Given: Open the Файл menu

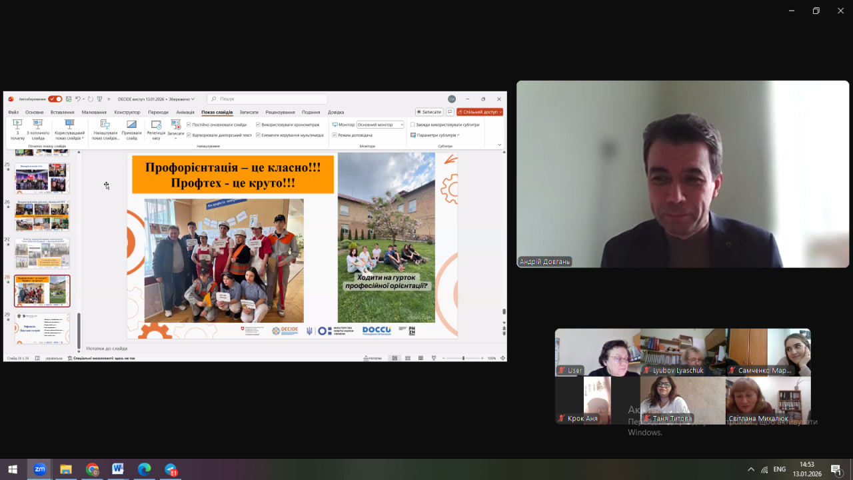Looking at the screenshot, I should (x=13, y=112).
